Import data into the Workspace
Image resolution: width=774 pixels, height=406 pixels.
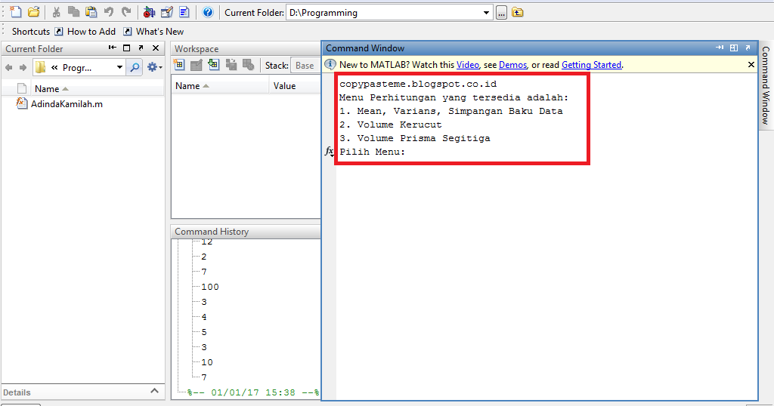(214, 65)
